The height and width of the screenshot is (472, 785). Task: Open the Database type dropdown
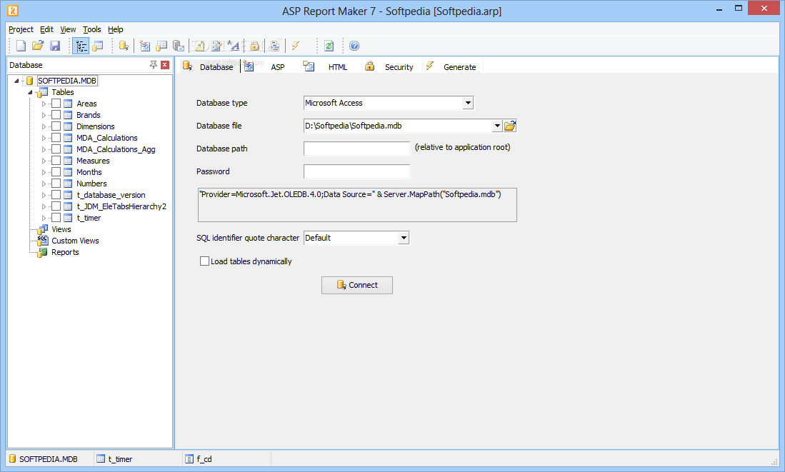coord(468,103)
